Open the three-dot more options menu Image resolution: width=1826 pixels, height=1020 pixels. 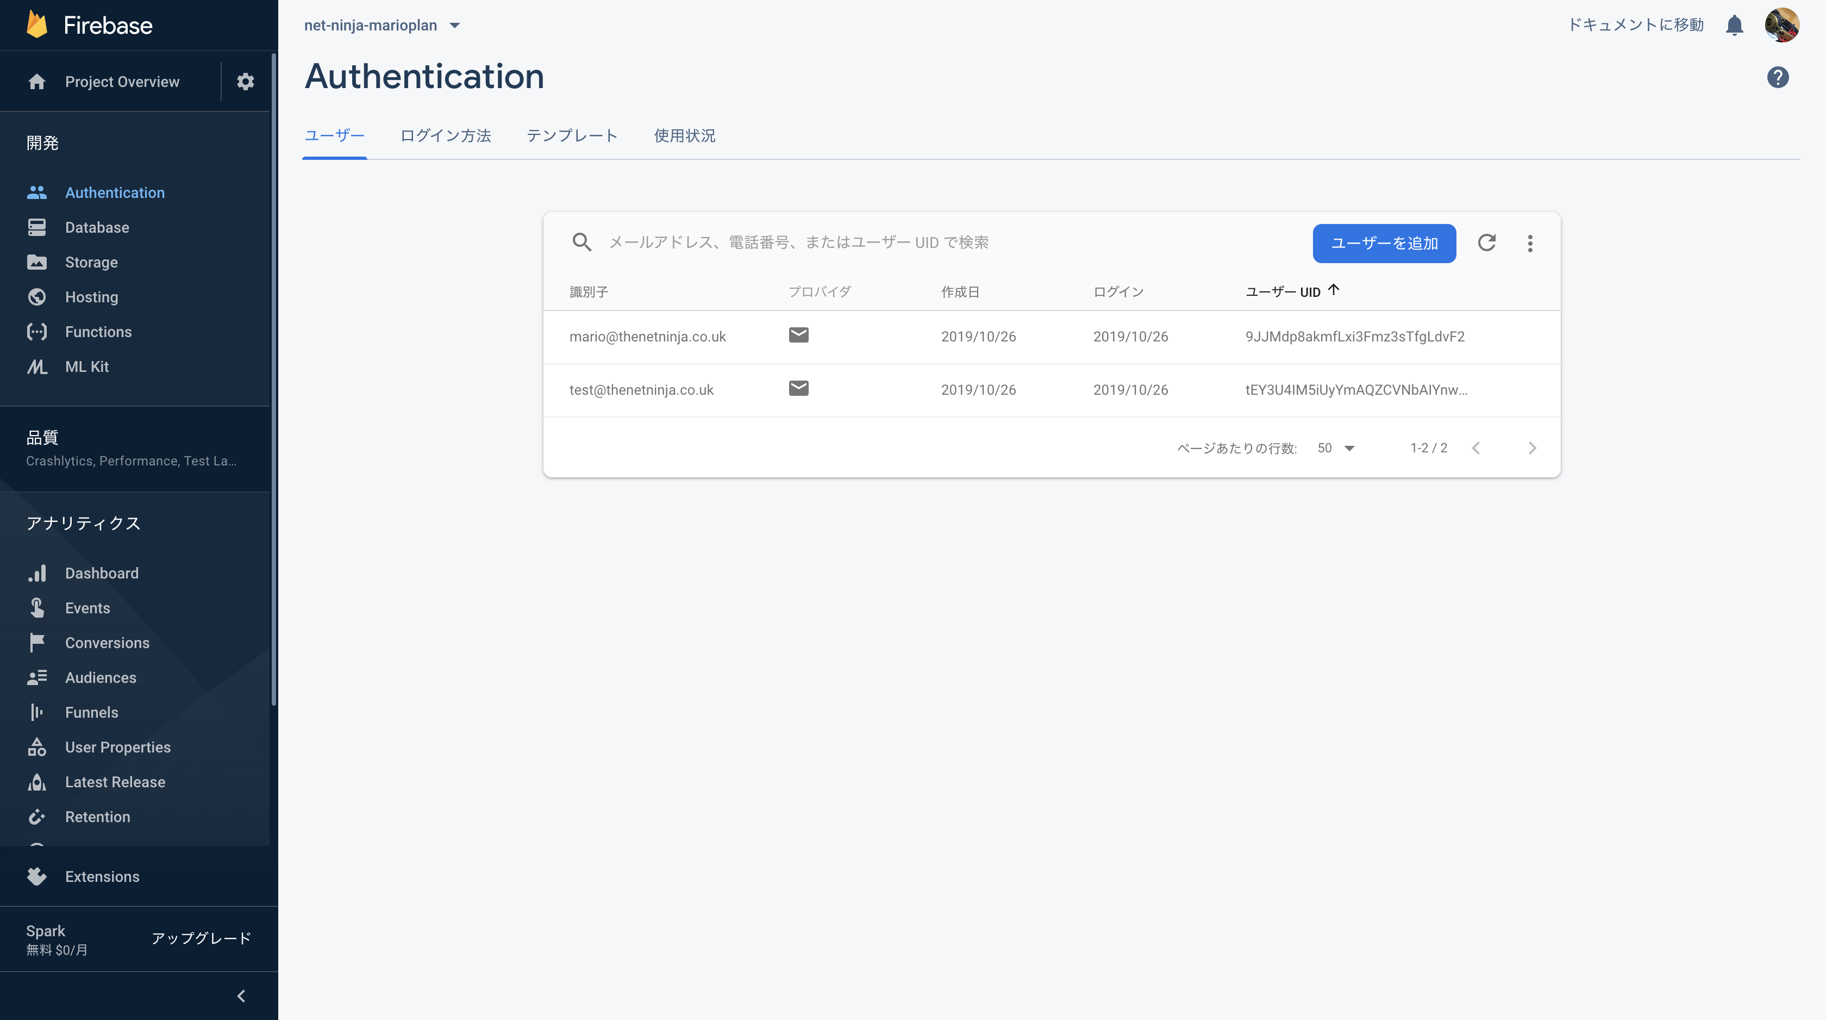1530,243
